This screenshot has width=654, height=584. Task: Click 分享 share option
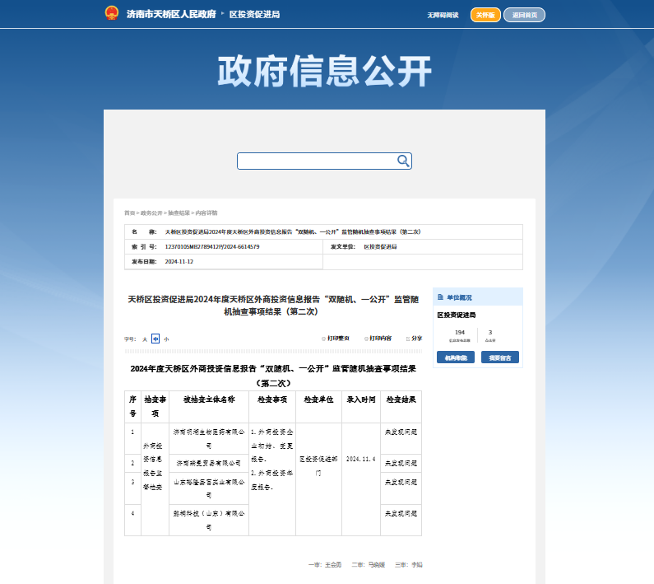[x=414, y=339]
